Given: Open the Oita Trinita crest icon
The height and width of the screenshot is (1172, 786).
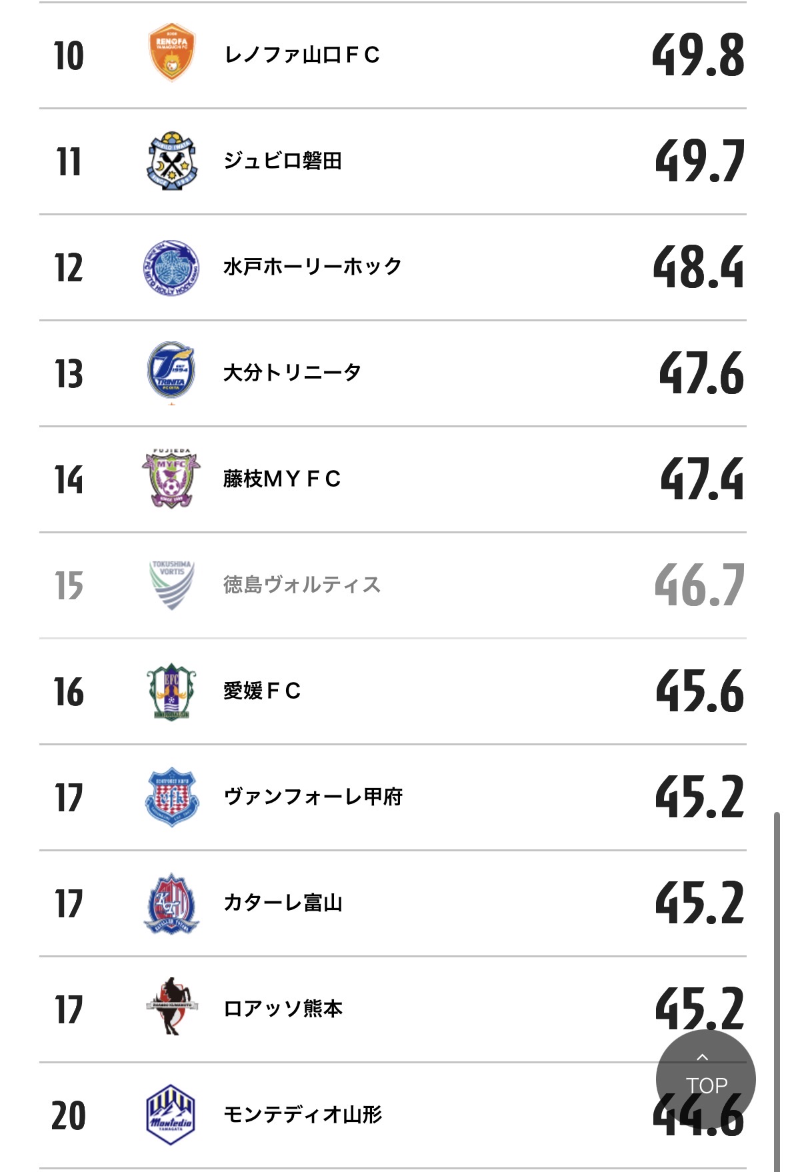Looking at the screenshot, I should click(172, 372).
